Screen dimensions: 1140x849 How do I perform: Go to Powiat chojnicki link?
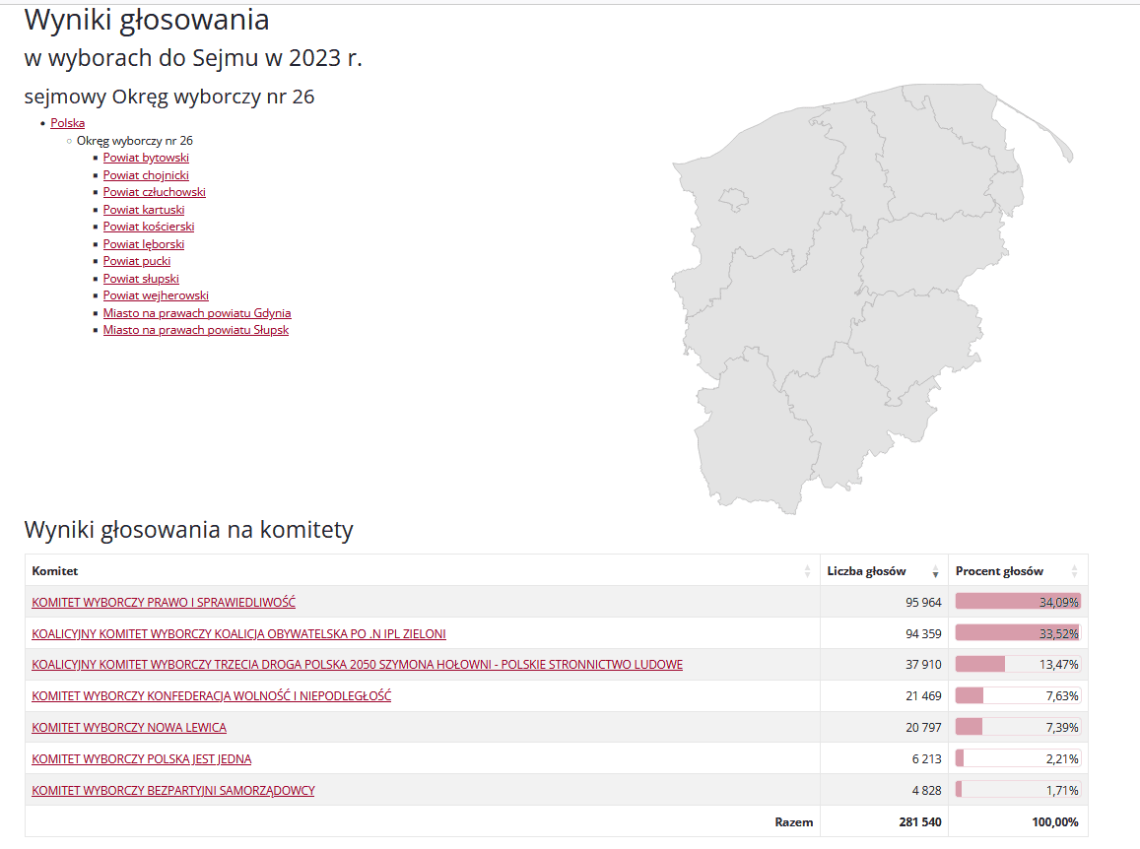[x=146, y=175]
